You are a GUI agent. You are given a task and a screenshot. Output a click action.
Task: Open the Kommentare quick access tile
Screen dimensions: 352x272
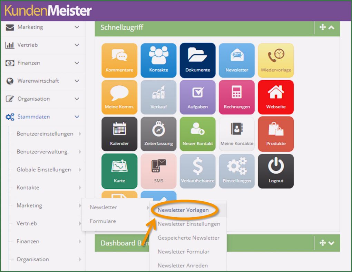point(119,60)
